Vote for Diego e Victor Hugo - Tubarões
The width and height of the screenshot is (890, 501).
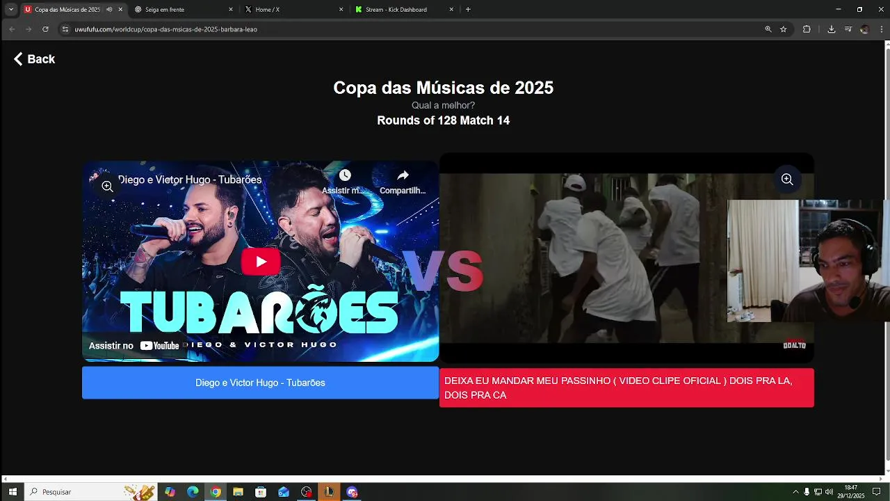[260, 383]
